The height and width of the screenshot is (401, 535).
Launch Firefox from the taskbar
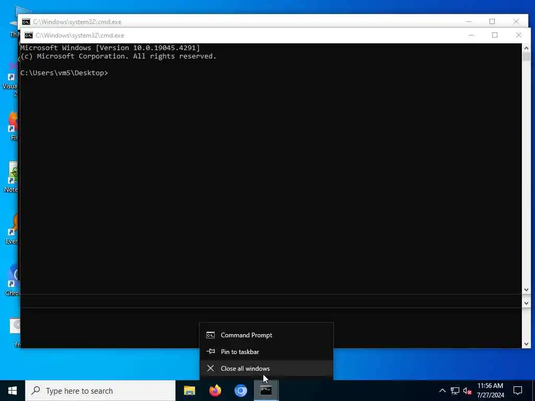[215, 391]
